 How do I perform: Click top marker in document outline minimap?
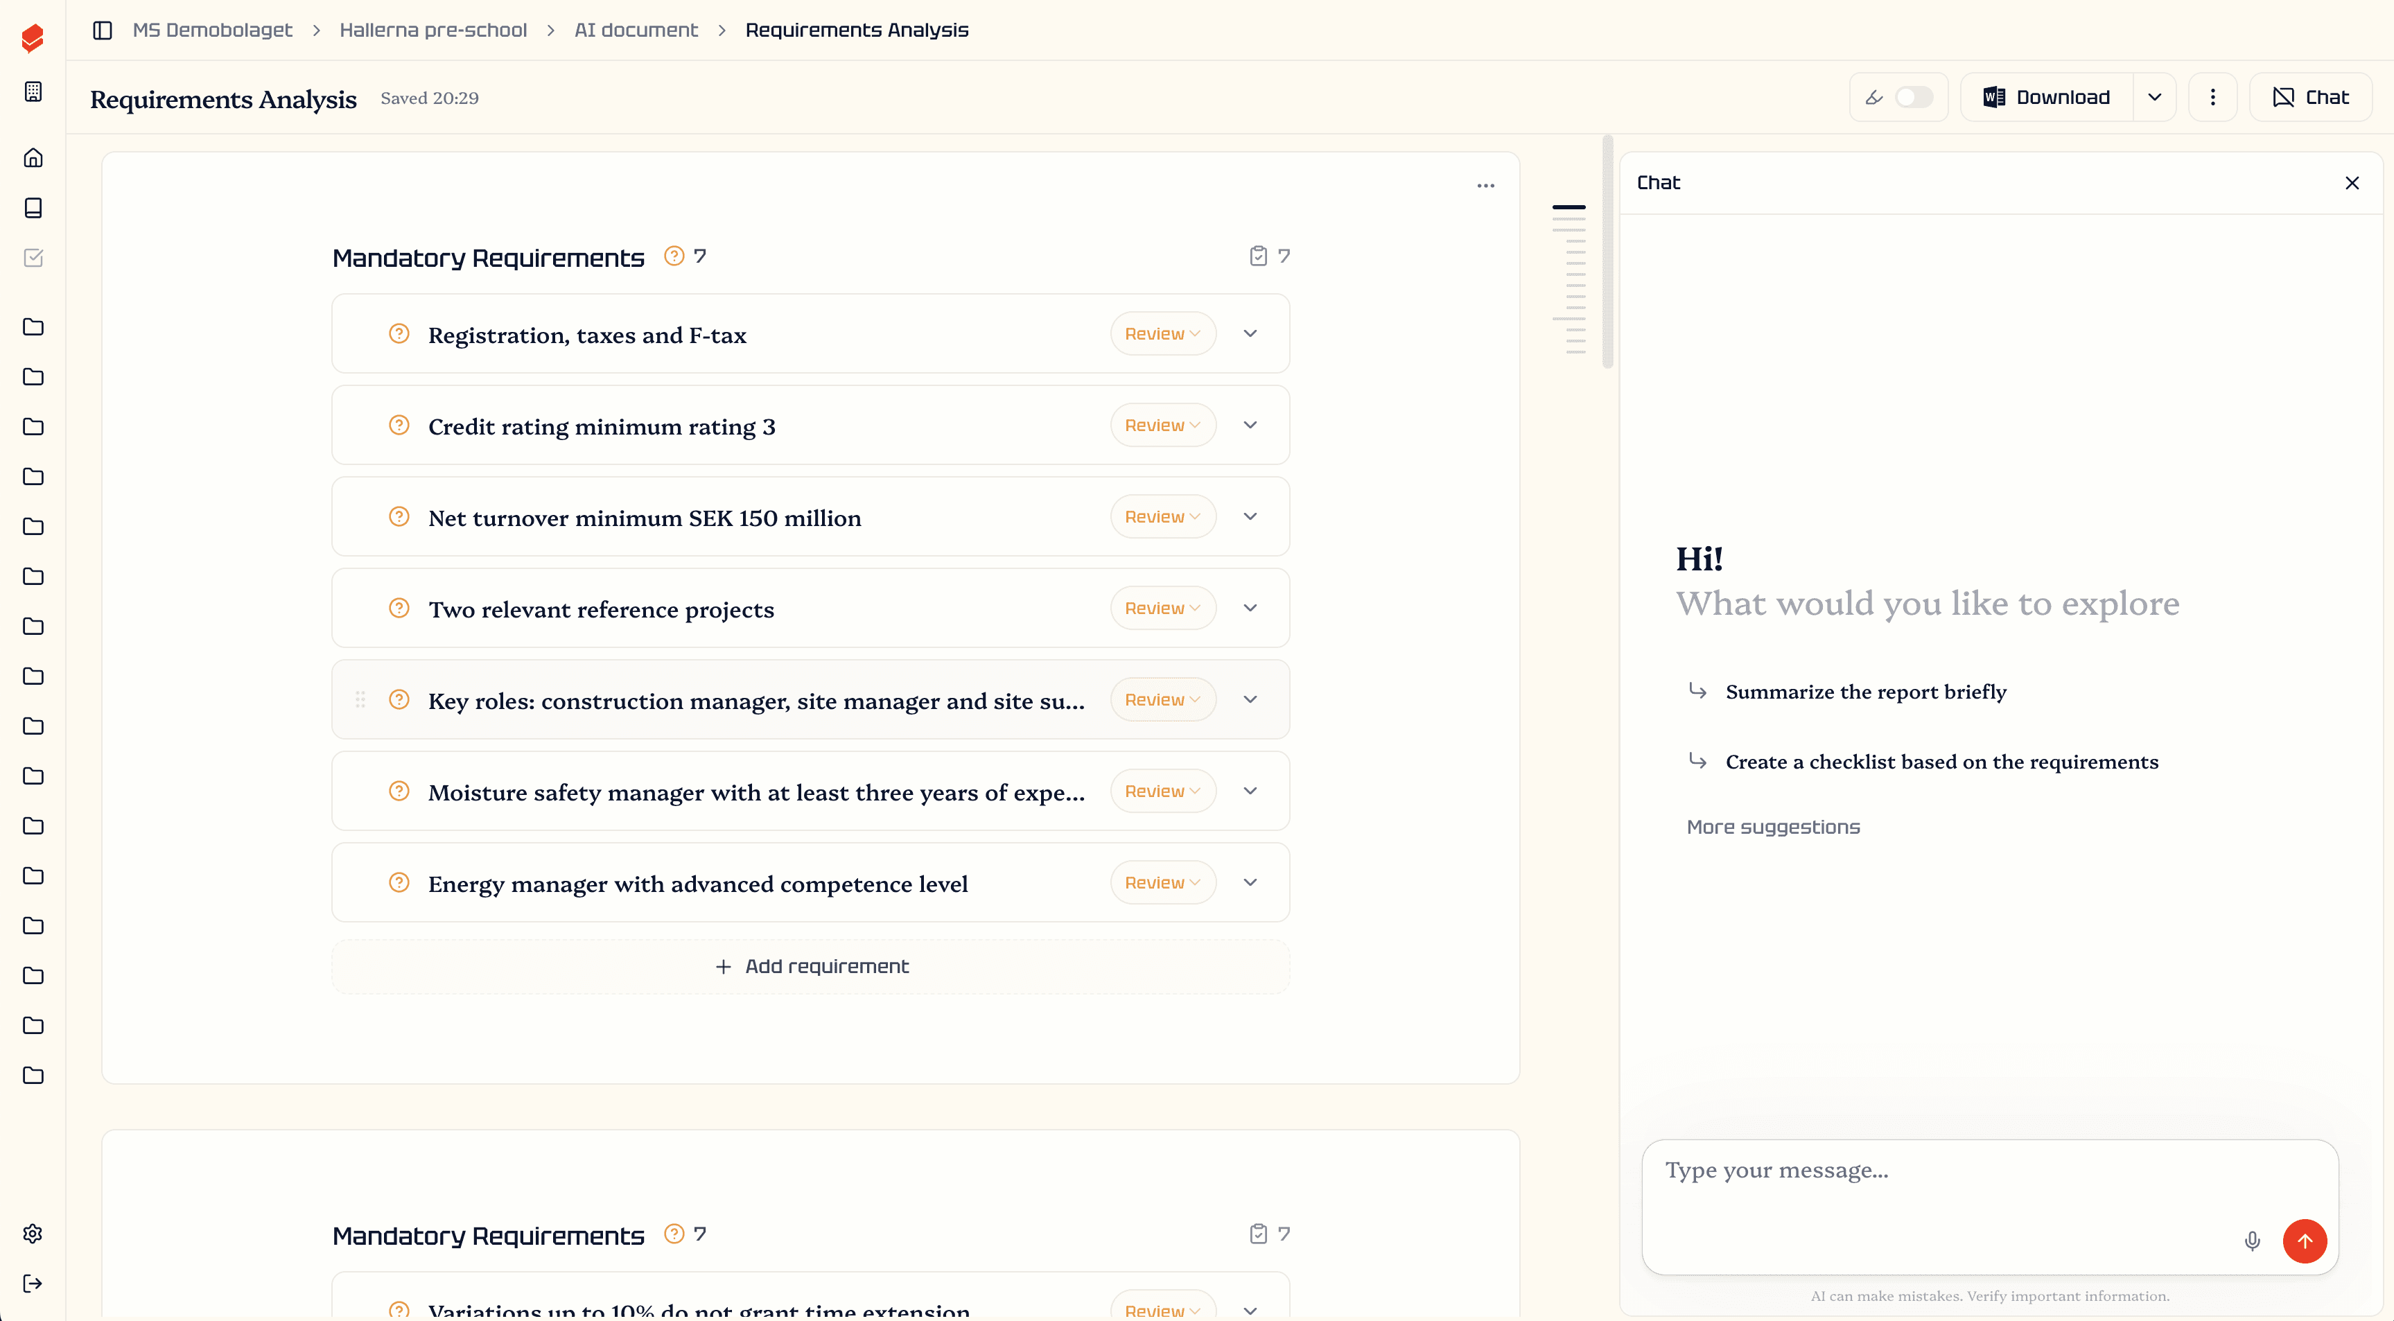coord(1569,207)
